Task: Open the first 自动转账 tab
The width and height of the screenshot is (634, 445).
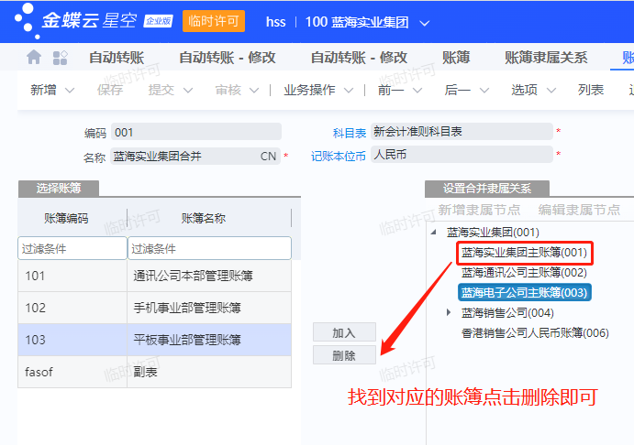Action: pyautogui.click(x=117, y=58)
